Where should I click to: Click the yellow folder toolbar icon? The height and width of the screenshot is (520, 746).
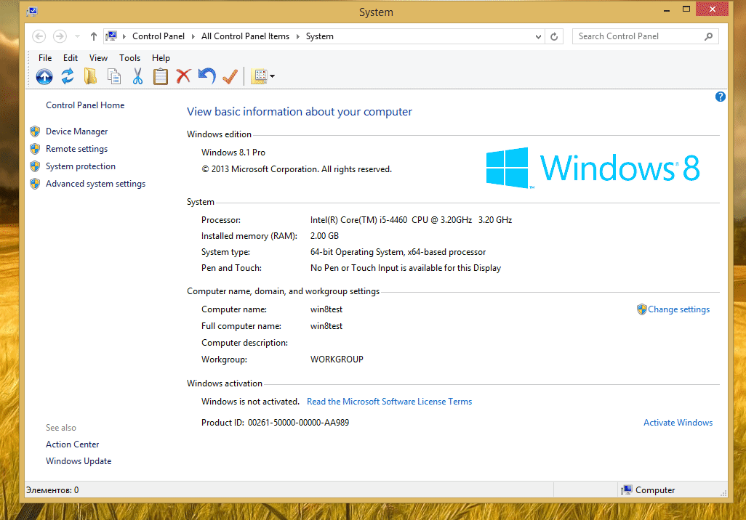coord(90,76)
